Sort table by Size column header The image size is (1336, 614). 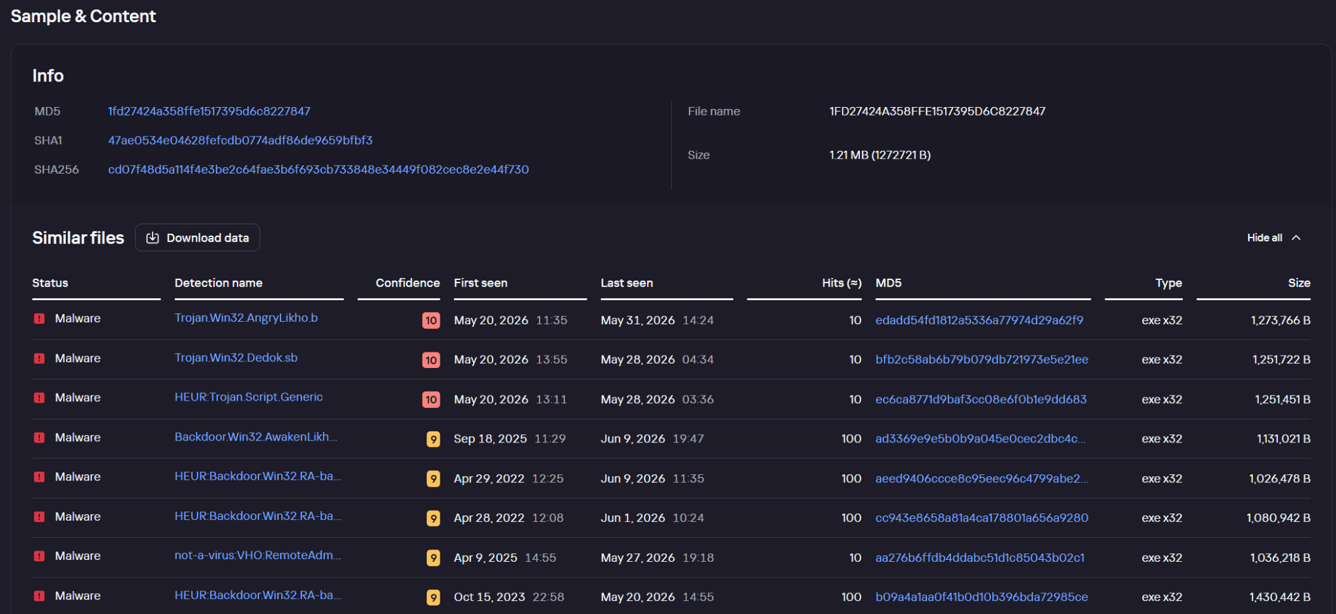(x=1299, y=283)
